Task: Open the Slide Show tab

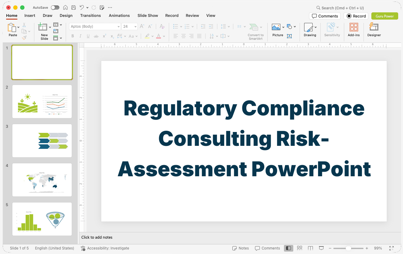Action: tap(148, 15)
